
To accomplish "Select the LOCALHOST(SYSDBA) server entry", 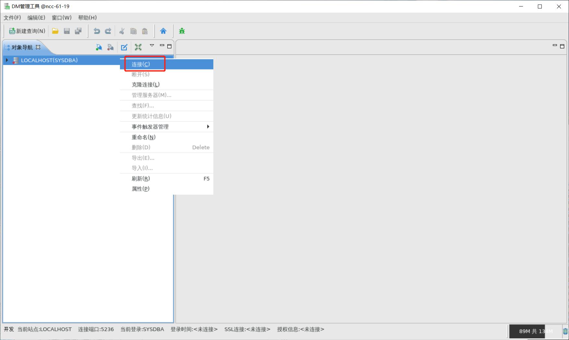I will pyautogui.click(x=49, y=60).
